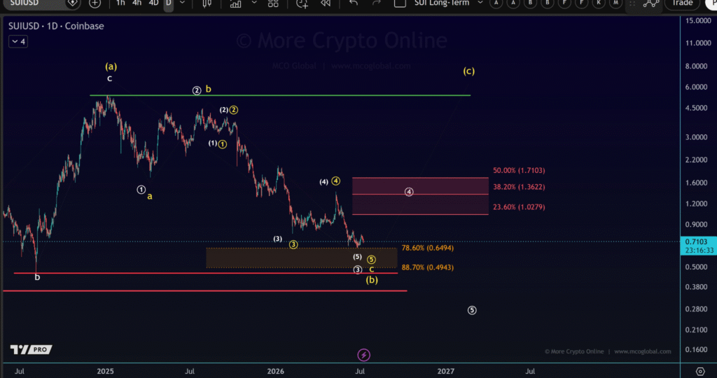Open the candlestick chart type selector
The width and height of the screenshot is (717, 378).
[207, 3]
